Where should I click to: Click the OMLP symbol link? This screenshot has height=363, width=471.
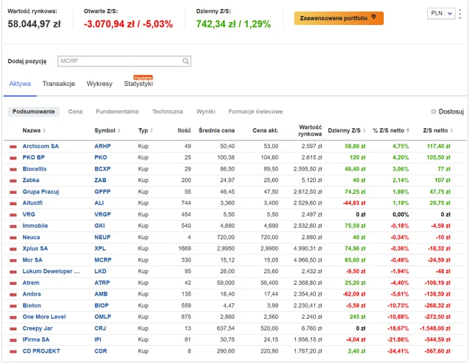pyautogui.click(x=103, y=317)
